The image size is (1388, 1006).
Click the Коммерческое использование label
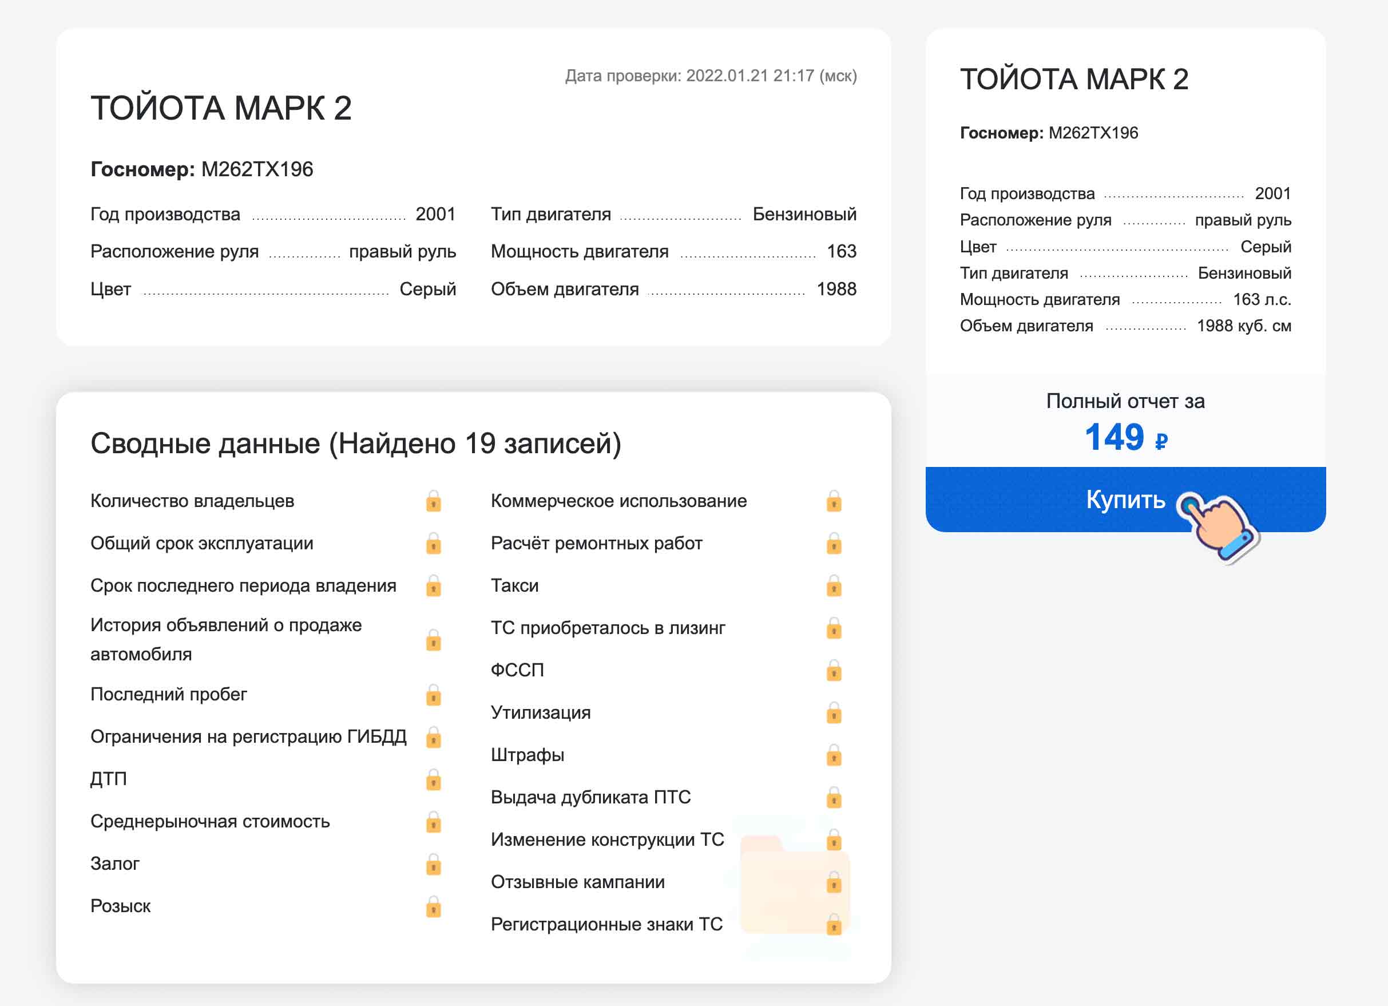[618, 501]
